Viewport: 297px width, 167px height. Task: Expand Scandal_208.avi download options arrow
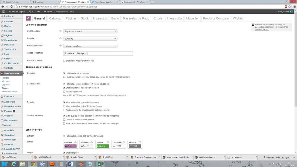(x=96, y=157)
